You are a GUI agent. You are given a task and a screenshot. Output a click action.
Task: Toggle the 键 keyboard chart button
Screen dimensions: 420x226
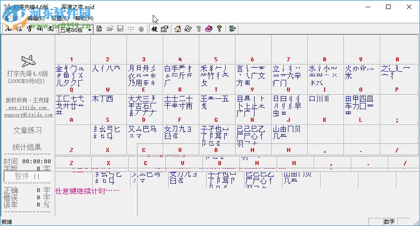pyautogui.click(x=154, y=28)
